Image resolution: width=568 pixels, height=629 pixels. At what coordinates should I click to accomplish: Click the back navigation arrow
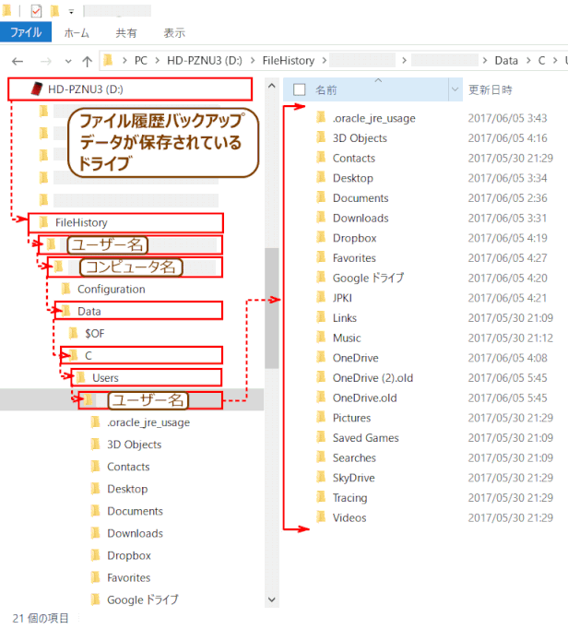pos(18,61)
